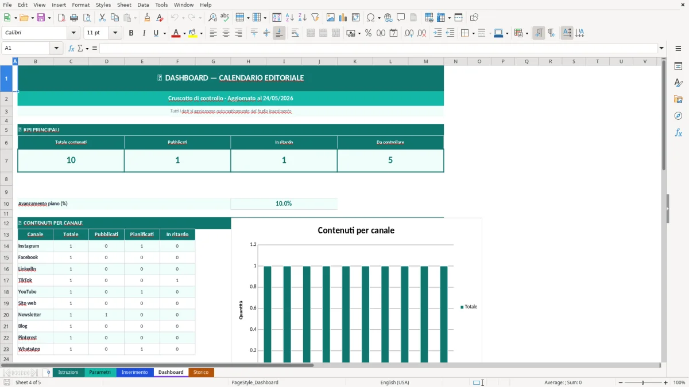Screen dimensions: 689x387
Task: Open Underline style dropdown arrow
Action: pos(165,33)
